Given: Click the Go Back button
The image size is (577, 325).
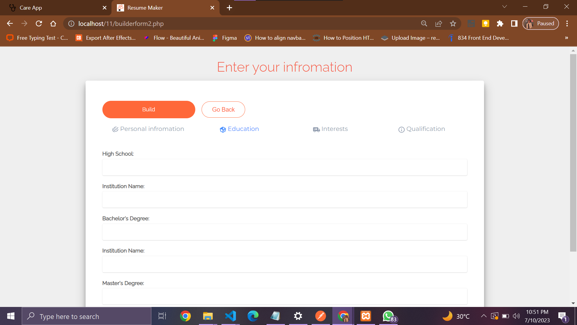Looking at the screenshot, I should 223,109.
